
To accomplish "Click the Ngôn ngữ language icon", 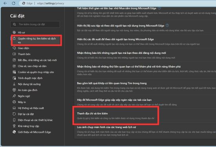I will pos(14,96).
